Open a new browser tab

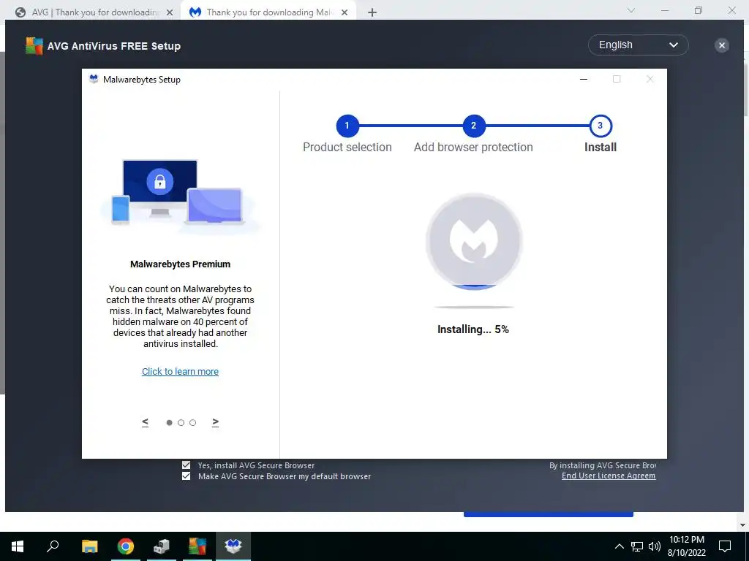(372, 13)
